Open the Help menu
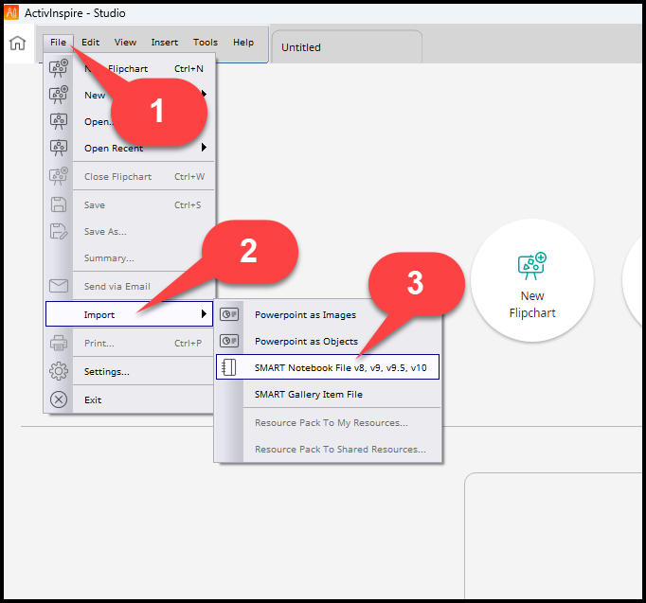Image resolution: width=646 pixels, height=603 pixels. pyautogui.click(x=243, y=42)
